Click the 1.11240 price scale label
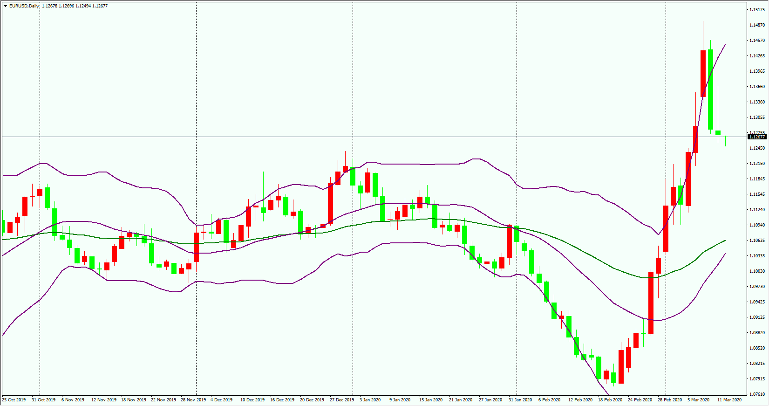 click(757, 209)
